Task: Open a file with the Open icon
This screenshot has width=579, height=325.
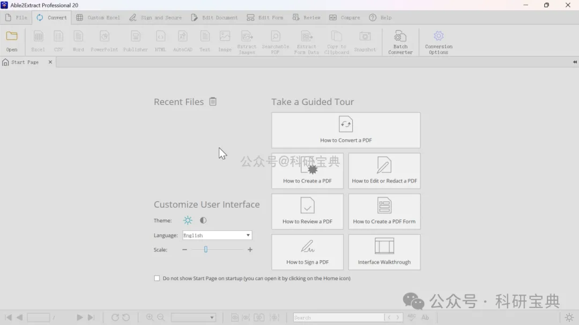Action: 11,41
